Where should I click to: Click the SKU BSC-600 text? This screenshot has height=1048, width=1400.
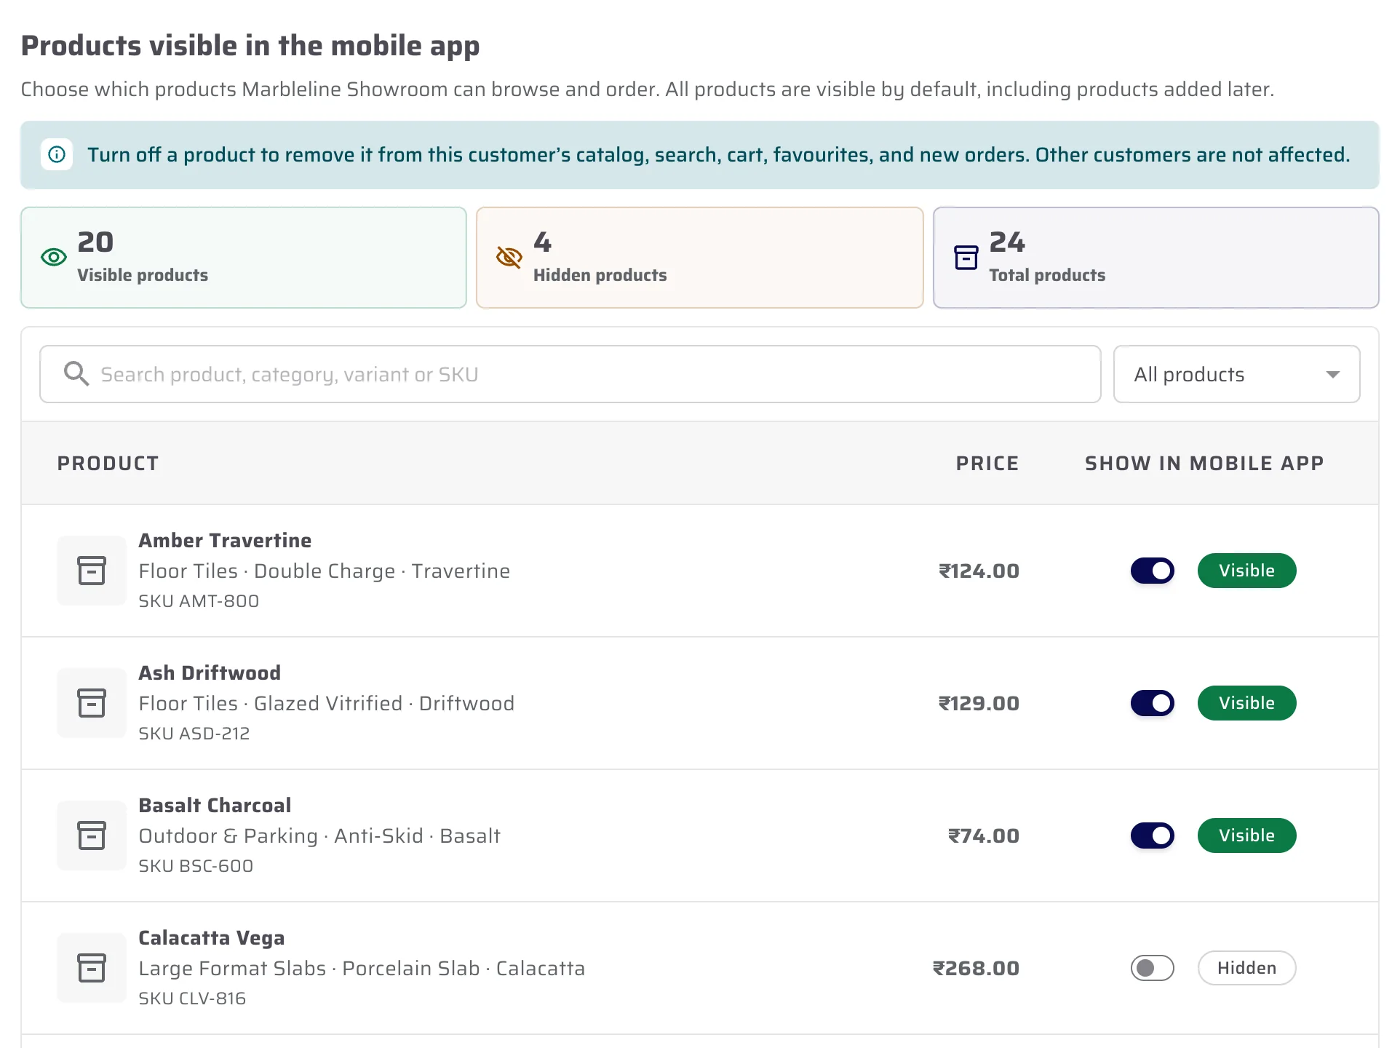(196, 866)
